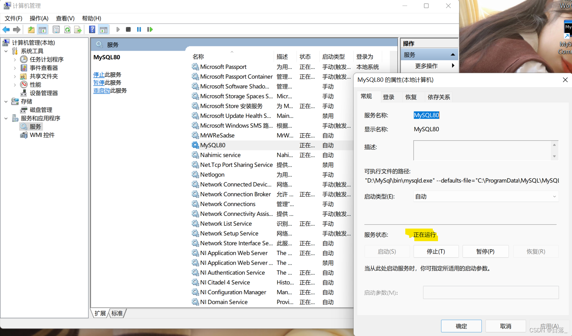Open 查看(V) menu
The image size is (572, 336).
pos(65,18)
